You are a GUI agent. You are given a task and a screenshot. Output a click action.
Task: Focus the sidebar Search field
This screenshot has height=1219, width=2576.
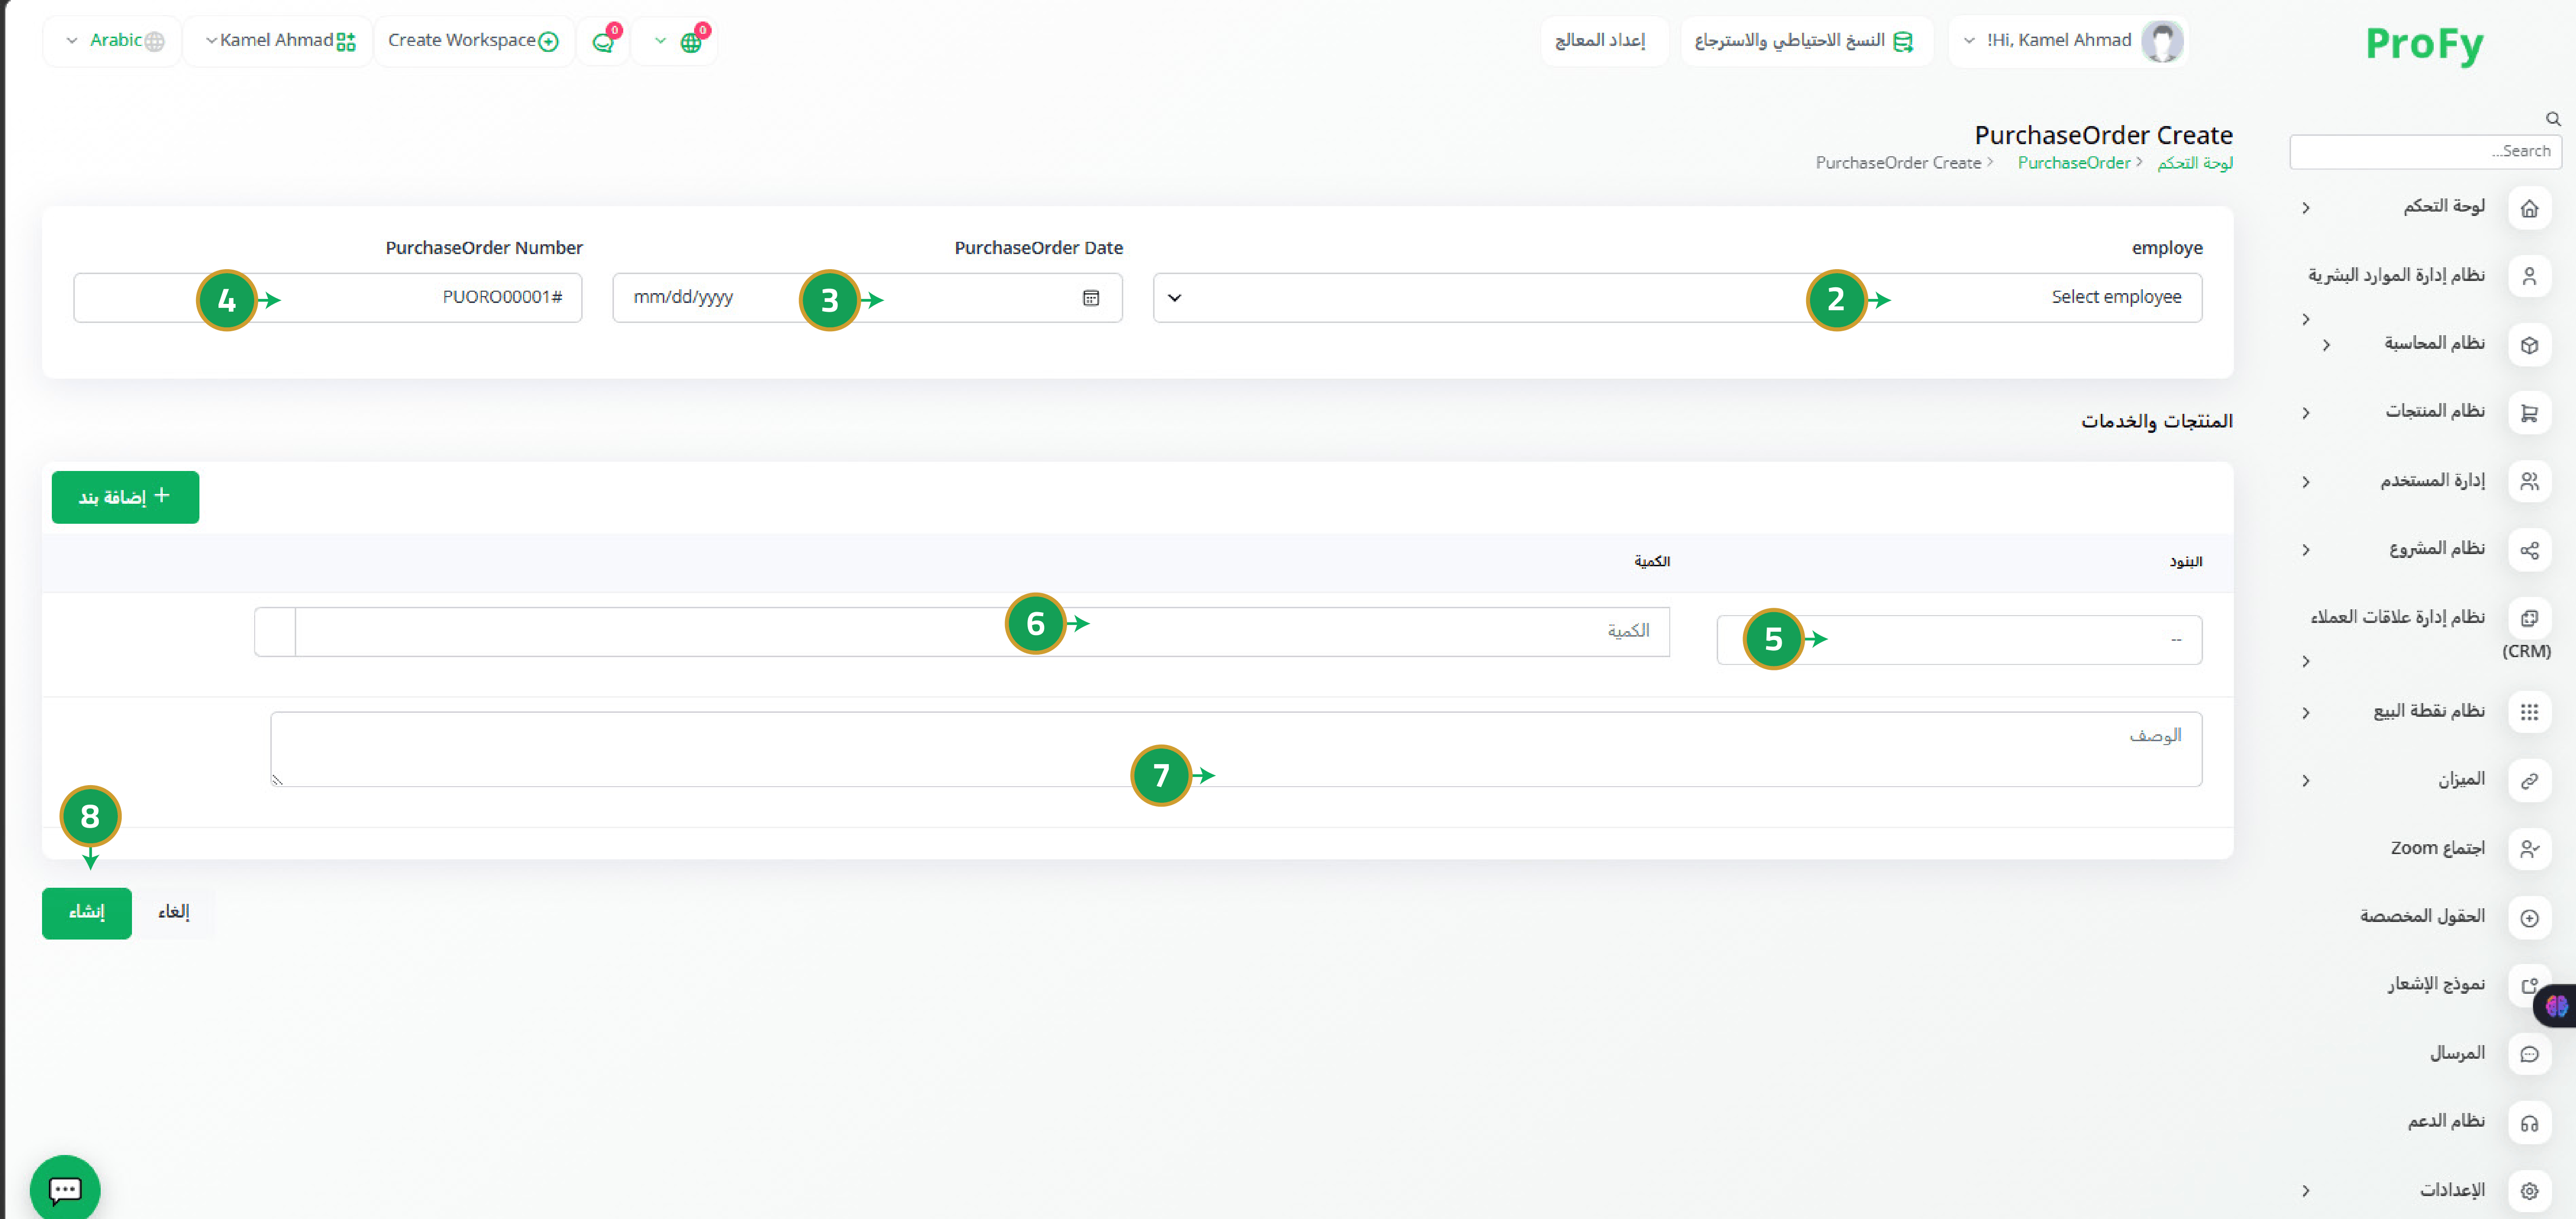tap(2425, 151)
